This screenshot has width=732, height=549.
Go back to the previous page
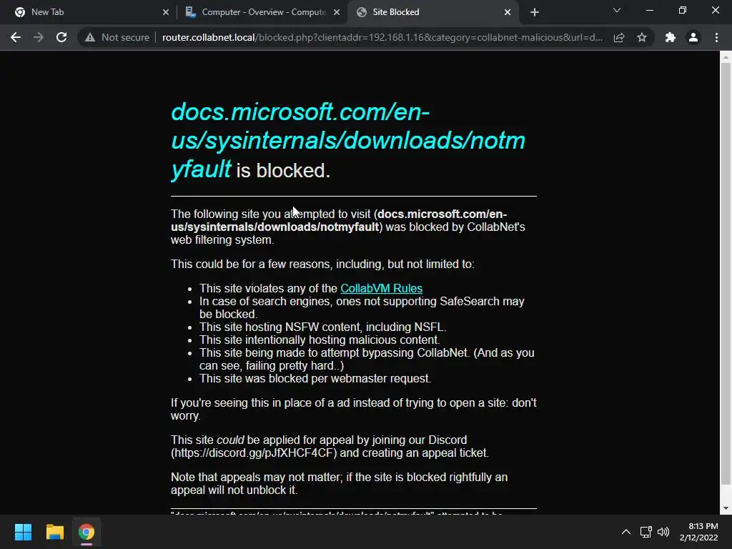(x=16, y=37)
